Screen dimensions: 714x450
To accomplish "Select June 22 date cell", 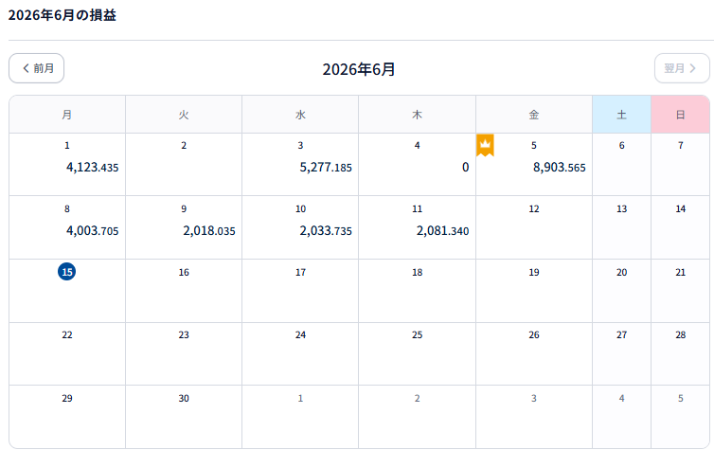I will click(67, 354).
